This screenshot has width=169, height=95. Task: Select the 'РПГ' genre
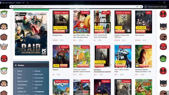click(x=36, y=88)
